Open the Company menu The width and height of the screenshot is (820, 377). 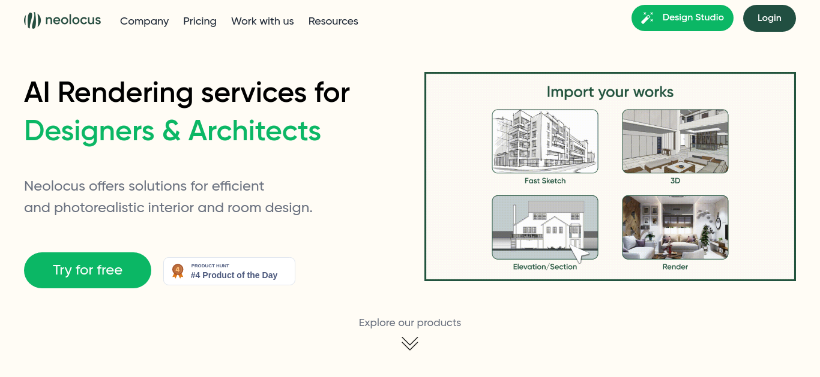[144, 21]
